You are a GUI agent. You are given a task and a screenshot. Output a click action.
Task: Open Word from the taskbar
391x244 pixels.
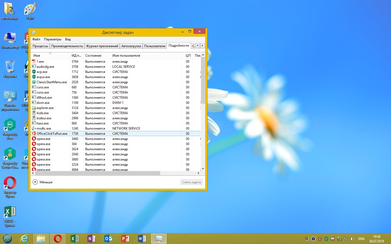(x=142, y=239)
